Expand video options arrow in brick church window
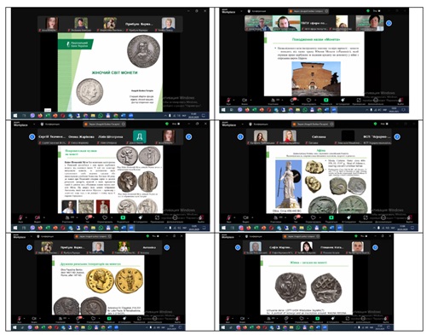Image resolution: width=426 pixels, height=335 pixels. pos(250,100)
